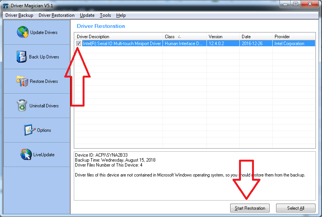This screenshot has height=217, width=322.
Task: Click the Back Up Drivers cabinet icon
Action: (x=21, y=57)
